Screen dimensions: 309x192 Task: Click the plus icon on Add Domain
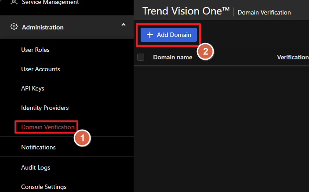(x=149, y=35)
